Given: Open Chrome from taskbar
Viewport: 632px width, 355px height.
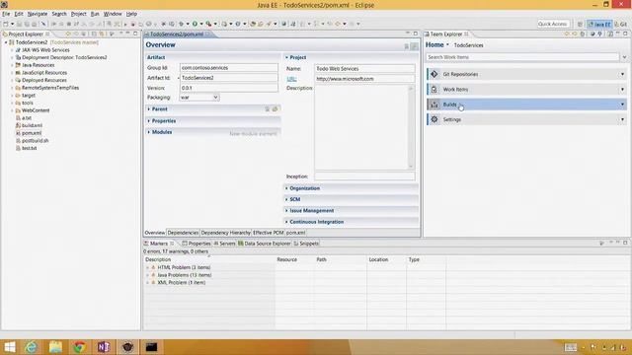Looking at the screenshot, I should coord(79,347).
